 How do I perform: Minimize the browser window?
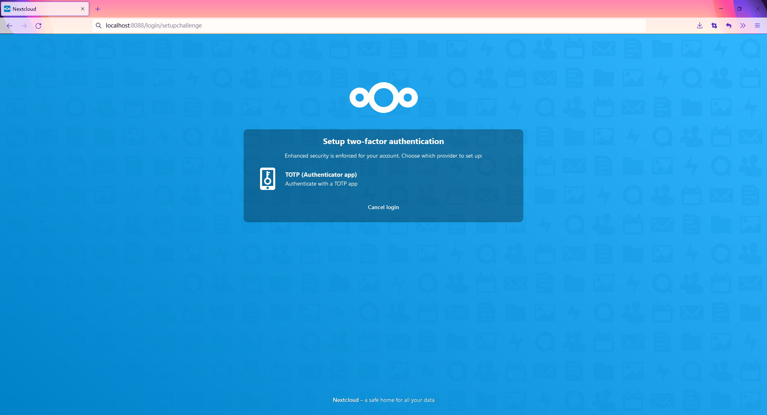(x=721, y=8)
